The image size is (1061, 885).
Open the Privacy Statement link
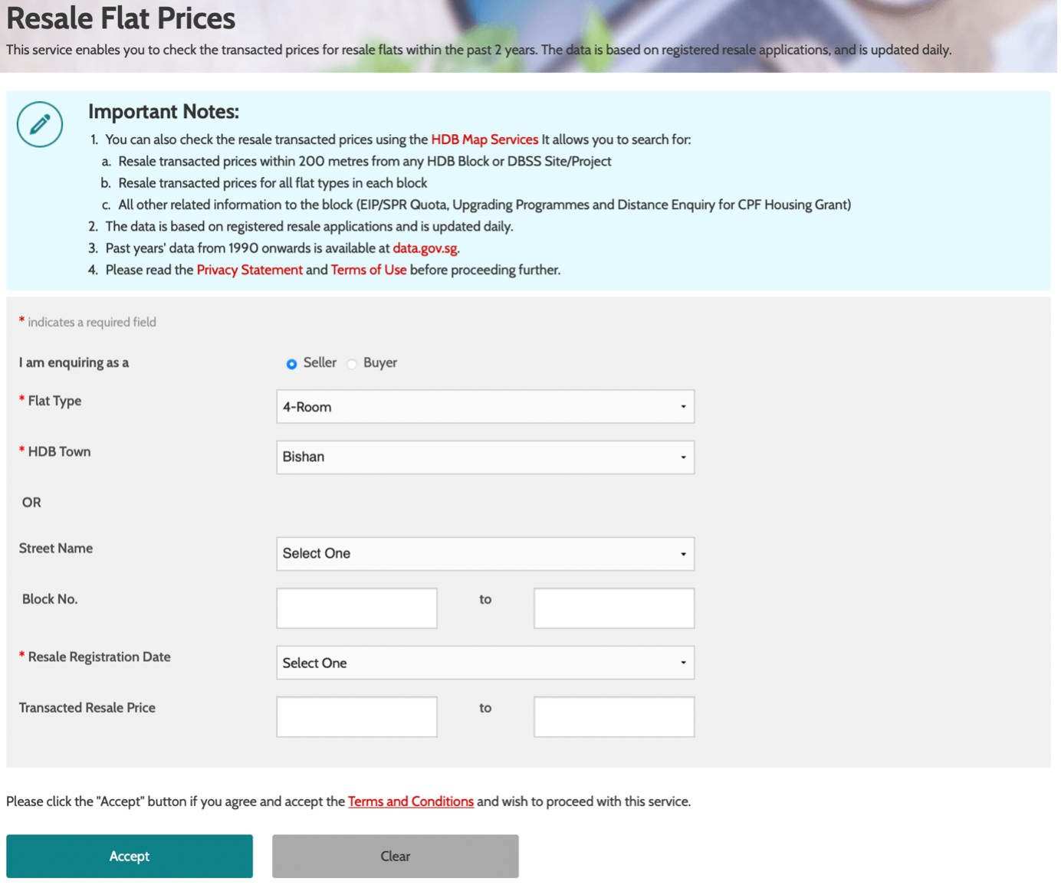pos(249,270)
